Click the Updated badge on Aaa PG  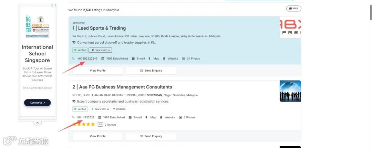(x=119, y=109)
